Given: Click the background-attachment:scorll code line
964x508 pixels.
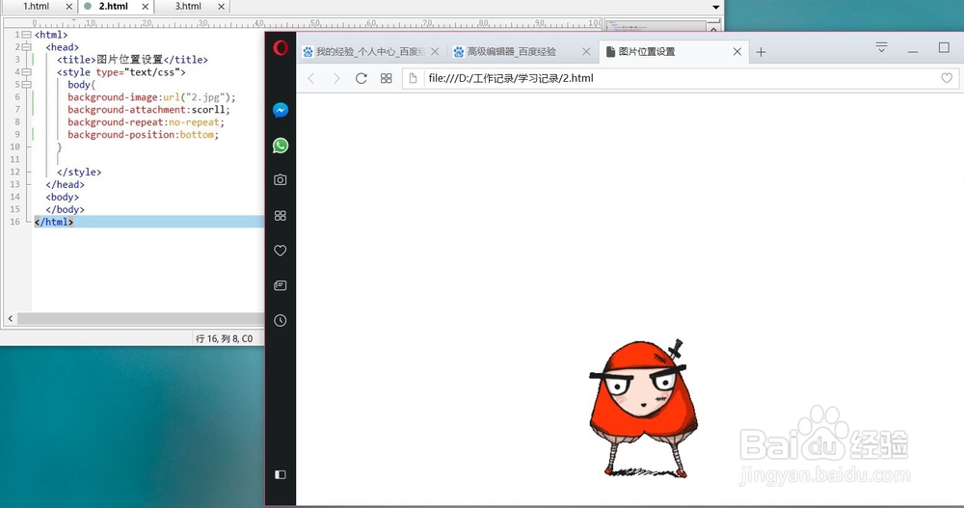Looking at the screenshot, I should (148, 110).
